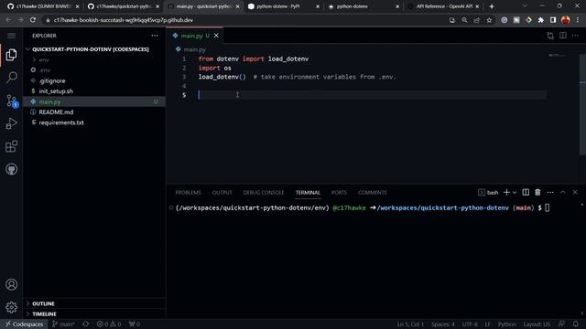This screenshot has height=329, width=586.
Task: Show errors and warnings count
Action: tap(109, 324)
